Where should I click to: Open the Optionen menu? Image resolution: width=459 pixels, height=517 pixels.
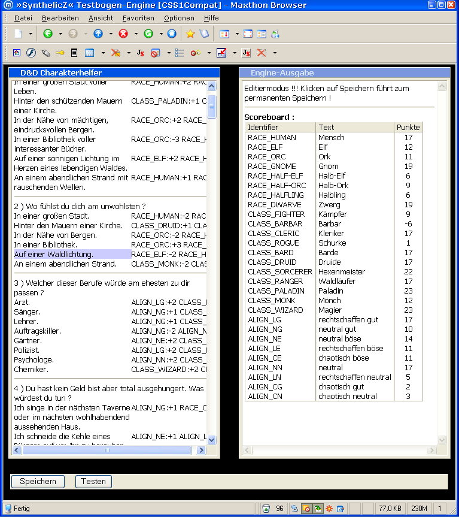tap(179, 18)
